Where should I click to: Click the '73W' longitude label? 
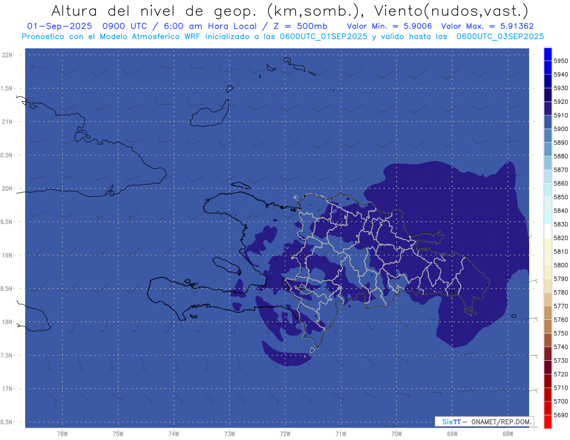(229, 434)
